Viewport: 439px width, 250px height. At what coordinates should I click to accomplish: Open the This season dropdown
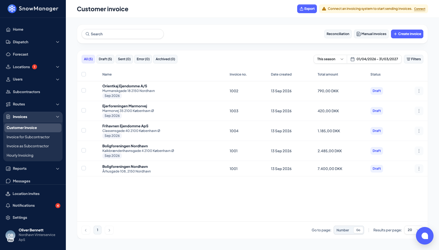pos(330,59)
